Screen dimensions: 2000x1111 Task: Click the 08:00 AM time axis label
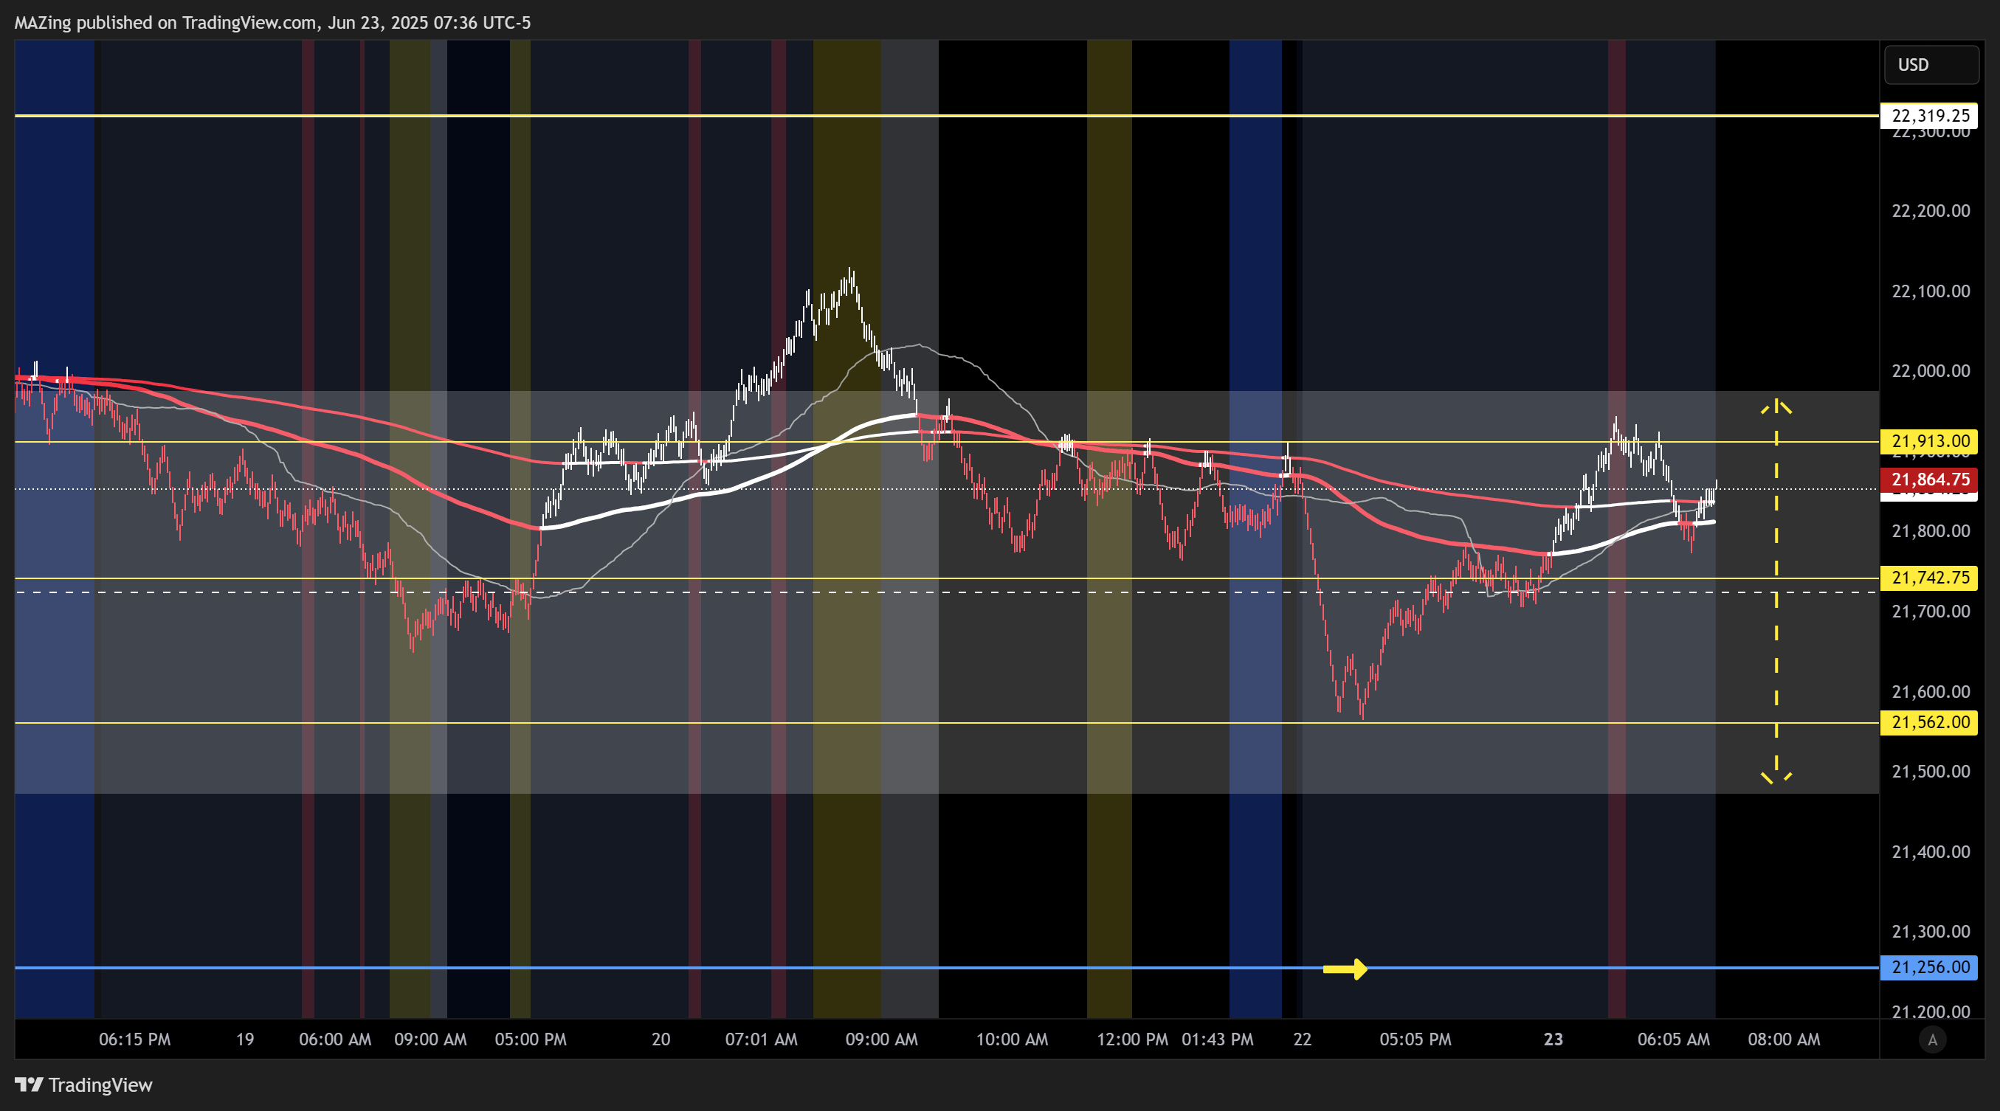(x=1785, y=1039)
